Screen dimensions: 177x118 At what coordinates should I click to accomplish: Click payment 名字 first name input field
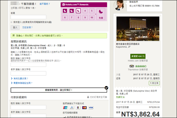(29, 116)
